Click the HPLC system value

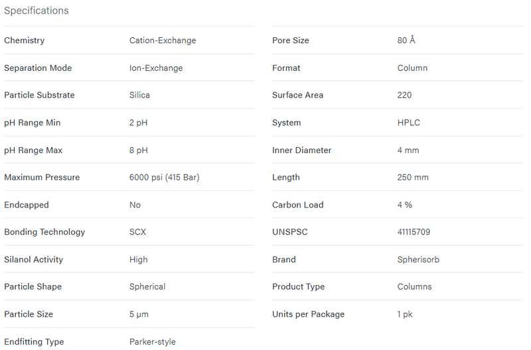[x=408, y=123]
